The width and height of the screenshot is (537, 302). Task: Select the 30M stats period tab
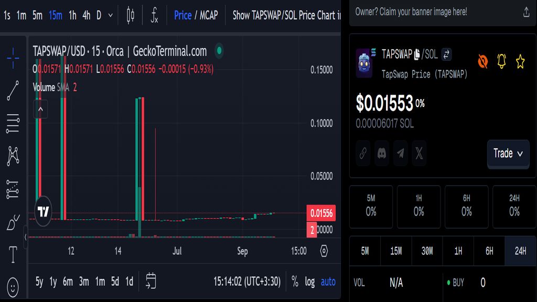pyautogui.click(x=427, y=251)
